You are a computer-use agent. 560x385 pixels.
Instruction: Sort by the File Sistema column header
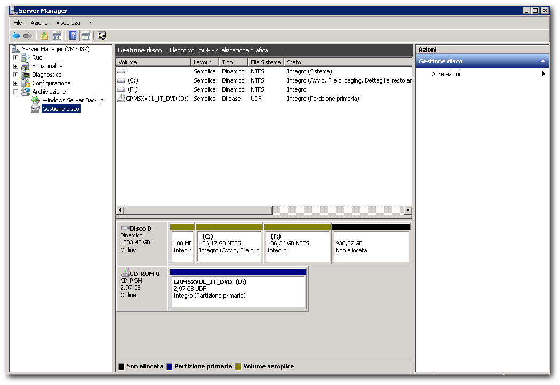[266, 62]
